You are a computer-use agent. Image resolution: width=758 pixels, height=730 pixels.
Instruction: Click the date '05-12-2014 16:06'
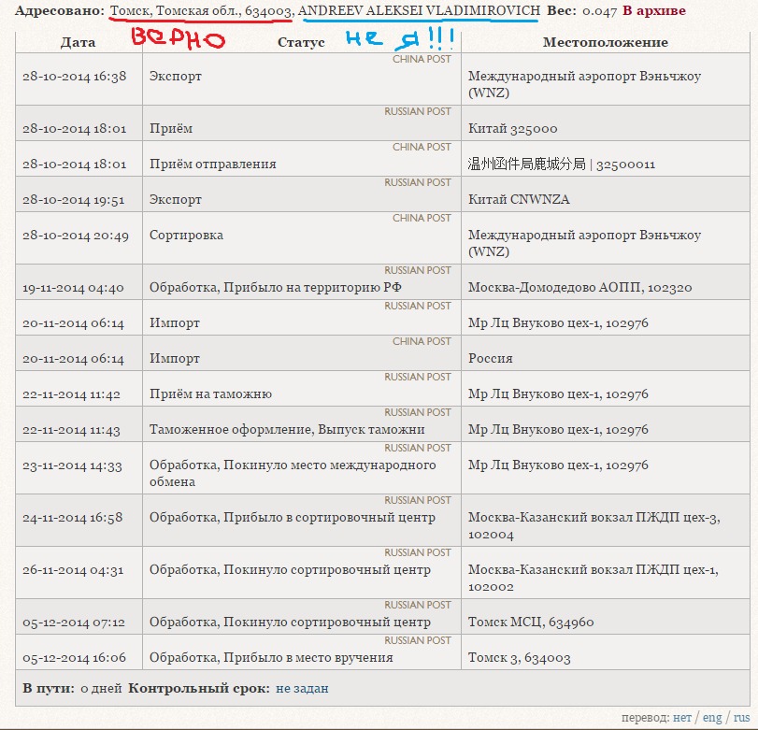[75, 658]
